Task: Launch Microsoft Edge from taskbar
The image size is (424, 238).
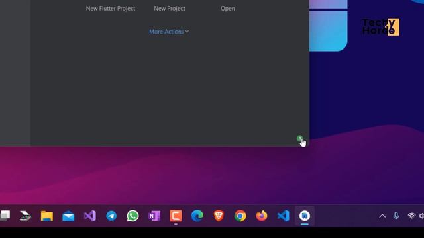Action: pyautogui.click(x=197, y=216)
